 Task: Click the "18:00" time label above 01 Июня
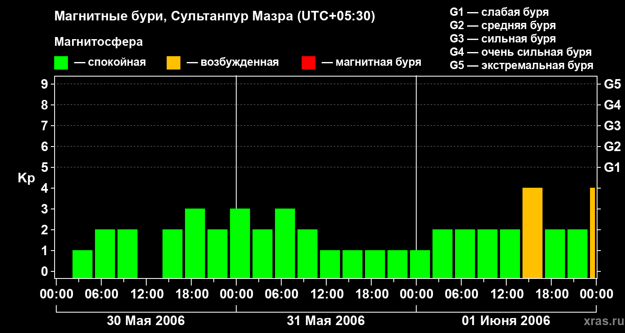pos(552,294)
